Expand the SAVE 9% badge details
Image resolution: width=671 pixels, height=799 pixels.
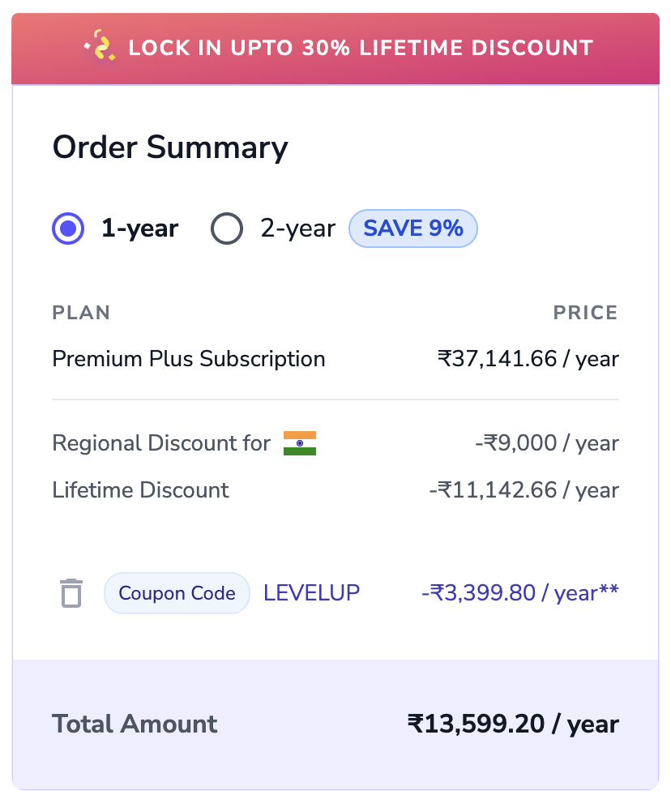[x=413, y=228]
